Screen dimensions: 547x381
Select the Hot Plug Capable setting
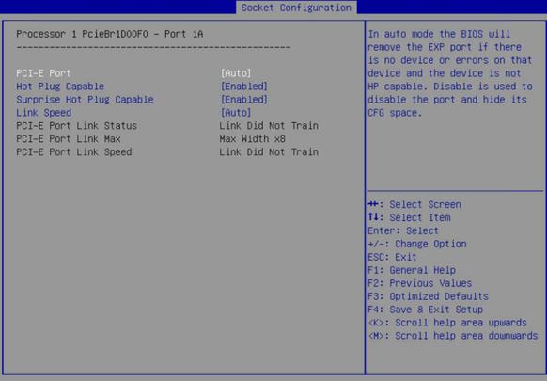pos(60,87)
